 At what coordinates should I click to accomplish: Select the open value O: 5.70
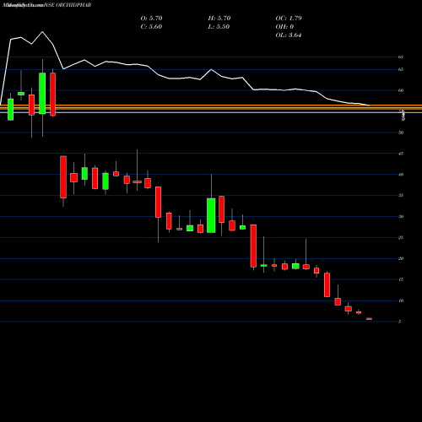point(151,19)
